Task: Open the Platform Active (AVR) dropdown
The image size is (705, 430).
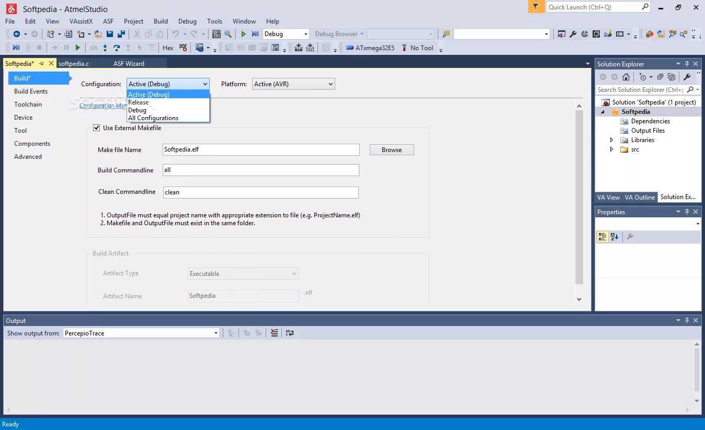Action: [x=293, y=84]
